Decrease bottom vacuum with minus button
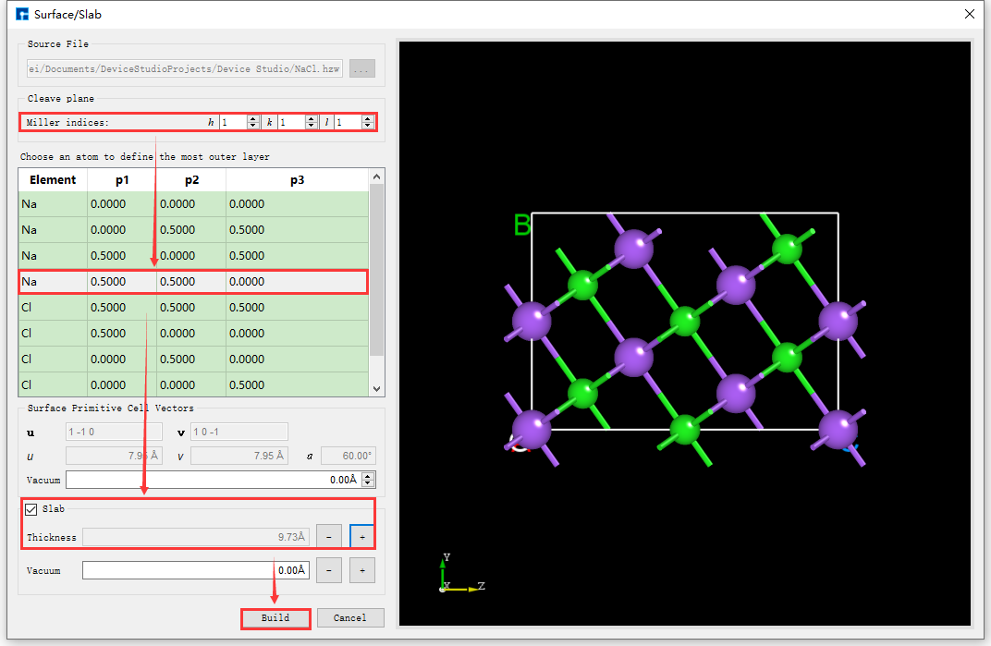Screen dimensions: 991x646 pyautogui.click(x=329, y=571)
